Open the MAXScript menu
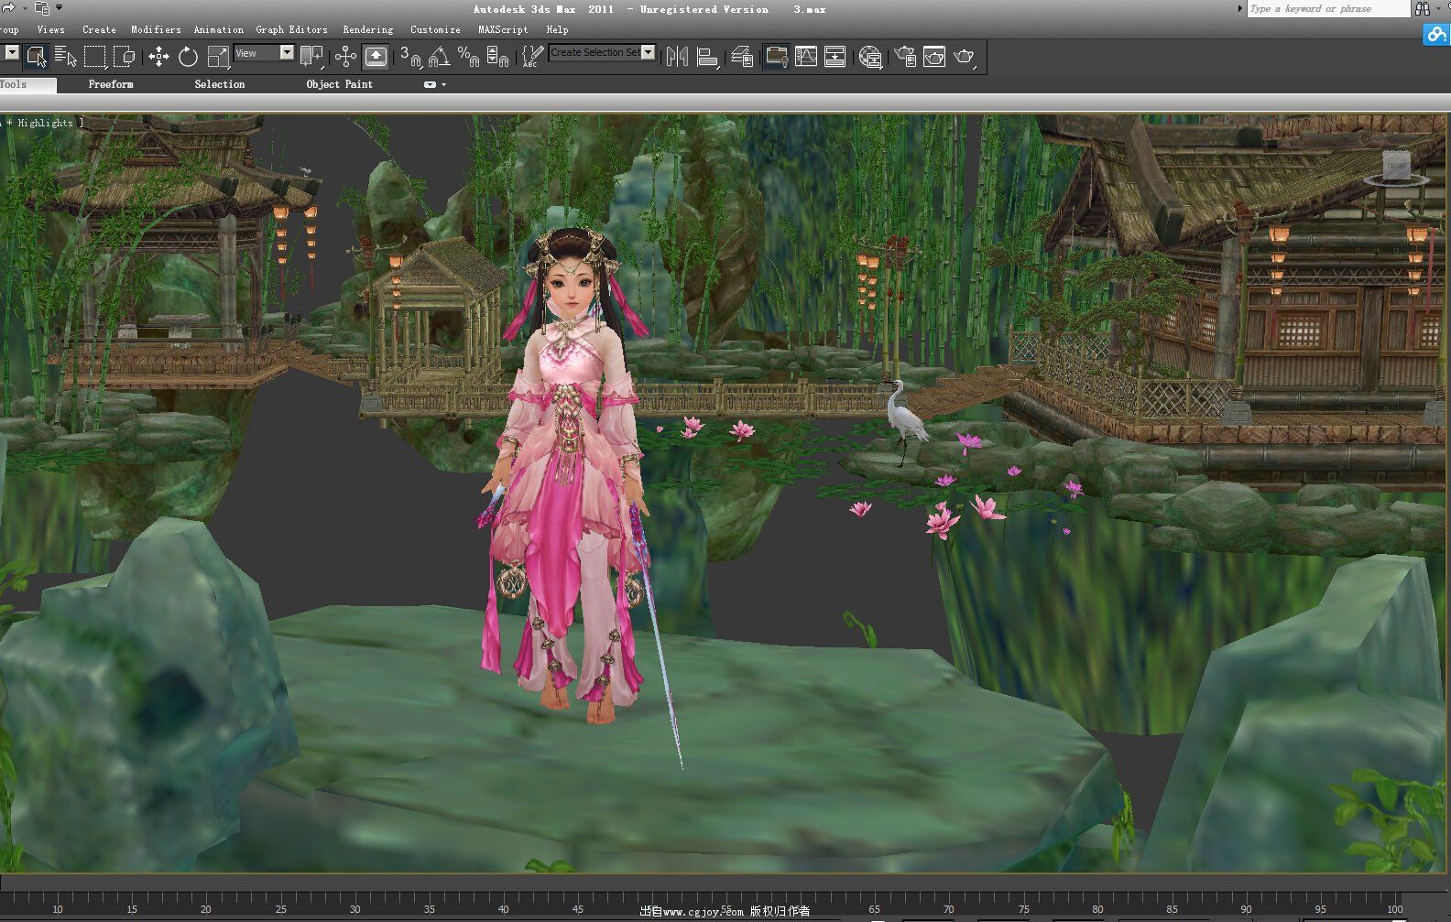The image size is (1451, 922). 503,29
